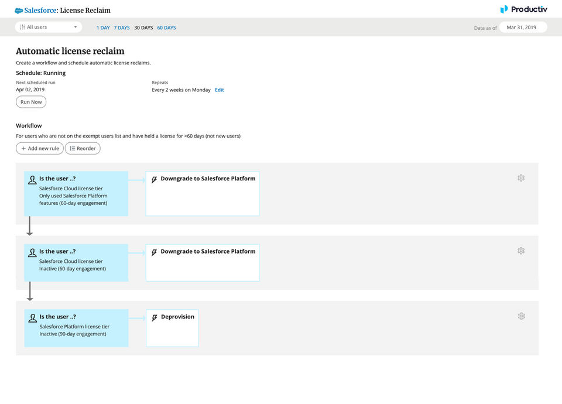Click the Salesforce cloud logo icon
Screen dimensions: 562x404
coord(19,11)
